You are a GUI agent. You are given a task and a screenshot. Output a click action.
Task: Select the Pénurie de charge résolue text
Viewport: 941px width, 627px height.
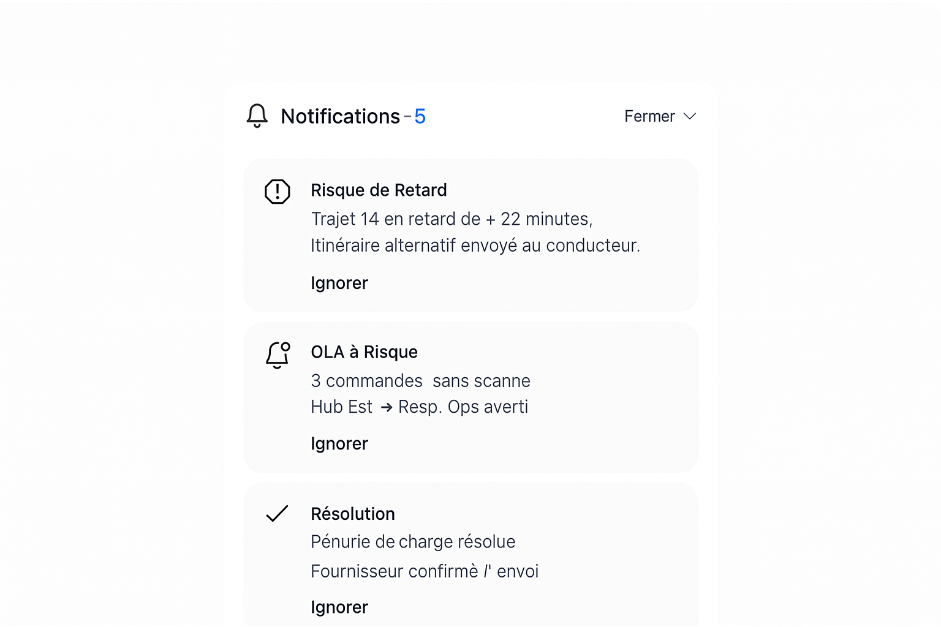click(x=413, y=542)
